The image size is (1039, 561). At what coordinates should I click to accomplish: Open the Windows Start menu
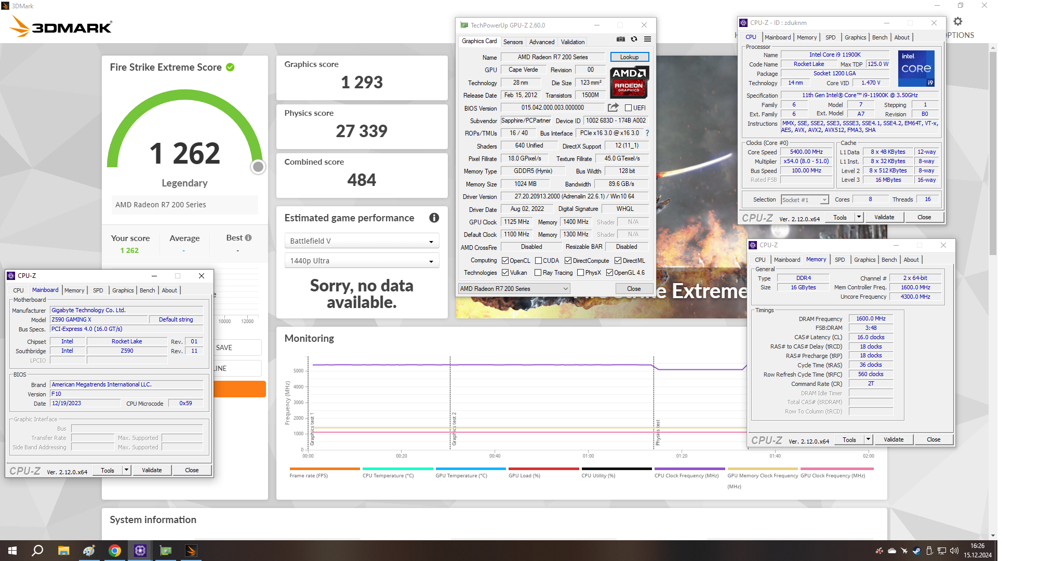(x=12, y=551)
